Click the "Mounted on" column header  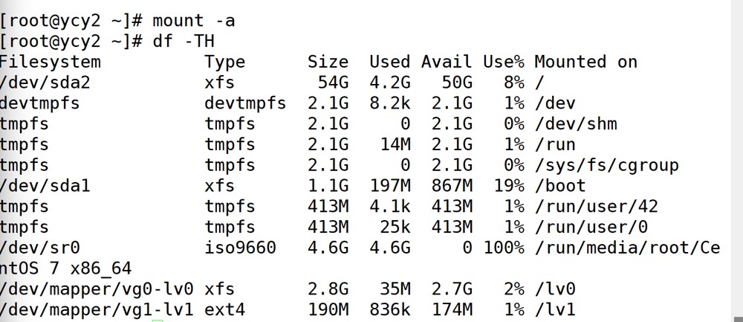(585, 62)
